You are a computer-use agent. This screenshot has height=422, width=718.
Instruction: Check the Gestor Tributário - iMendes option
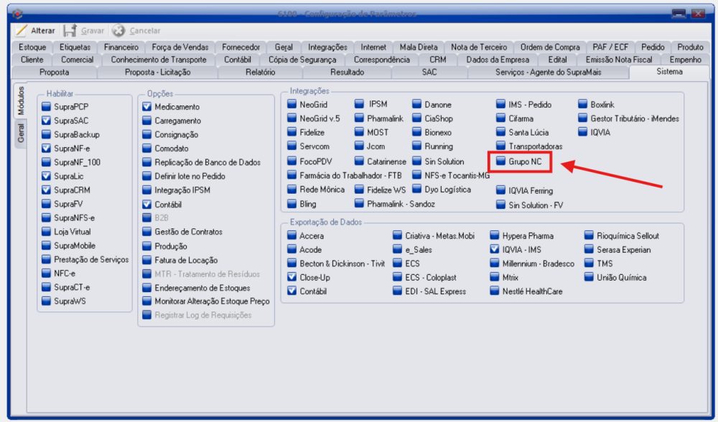tap(584, 118)
